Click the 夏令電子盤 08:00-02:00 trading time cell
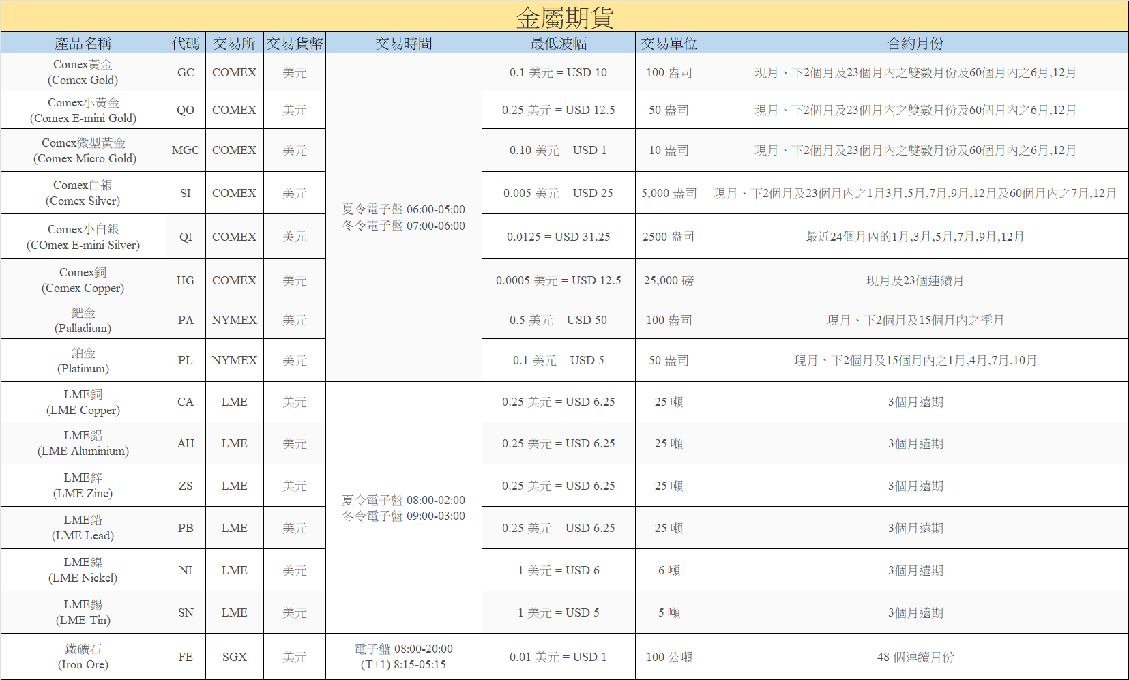Image resolution: width=1129 pixels, height=680 pixels. 404,507
